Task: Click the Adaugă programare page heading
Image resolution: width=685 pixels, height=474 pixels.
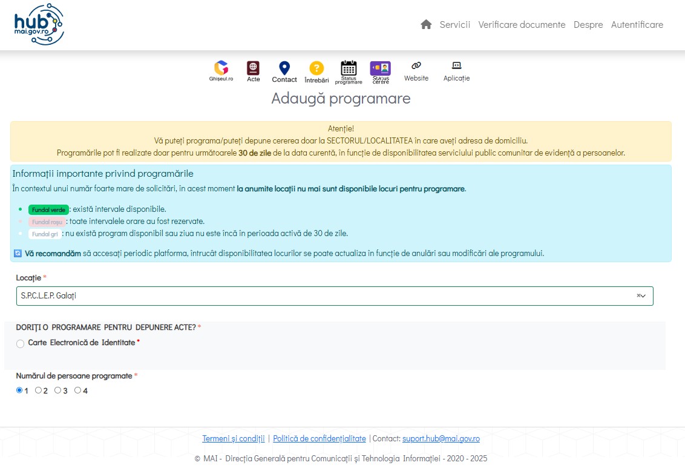Action: click(341, 98)
